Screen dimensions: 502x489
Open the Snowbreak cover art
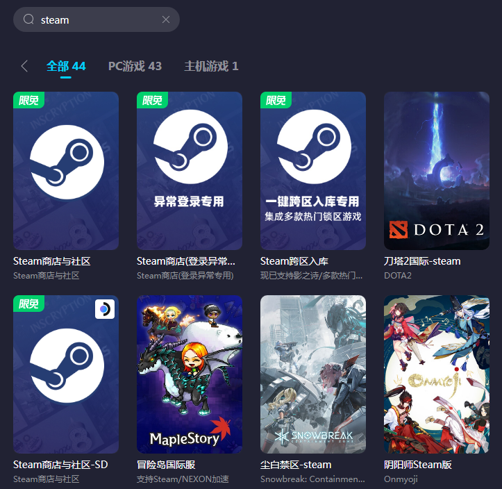313,374
